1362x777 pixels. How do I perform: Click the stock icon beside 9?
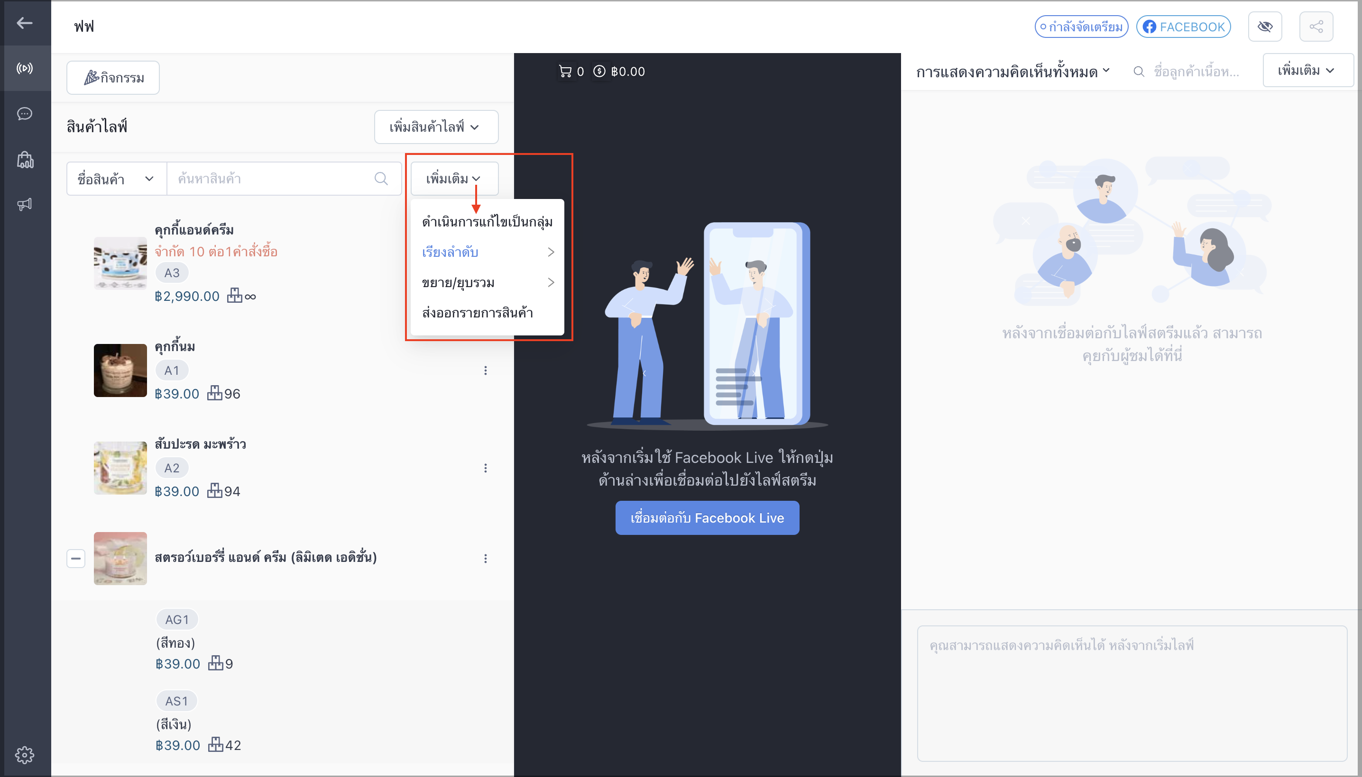[x=216, y=663]
